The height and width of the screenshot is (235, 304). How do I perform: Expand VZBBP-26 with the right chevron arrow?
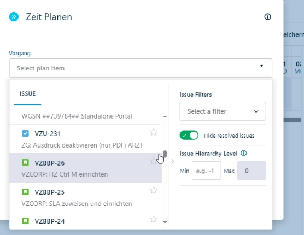[173, 162]
